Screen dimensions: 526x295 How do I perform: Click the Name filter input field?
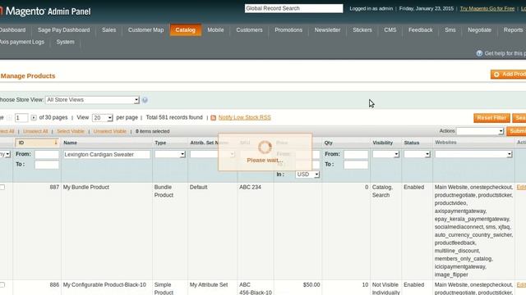(107, 155)
